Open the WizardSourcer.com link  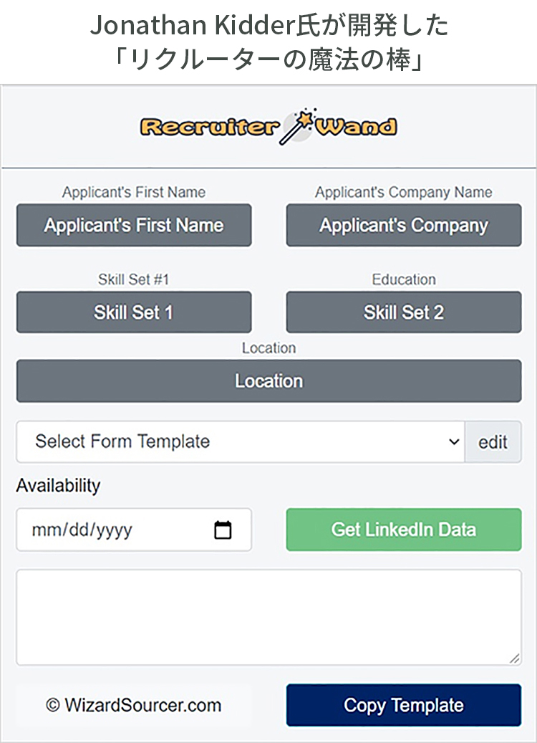pyautogui.click(x=134, y=705)
